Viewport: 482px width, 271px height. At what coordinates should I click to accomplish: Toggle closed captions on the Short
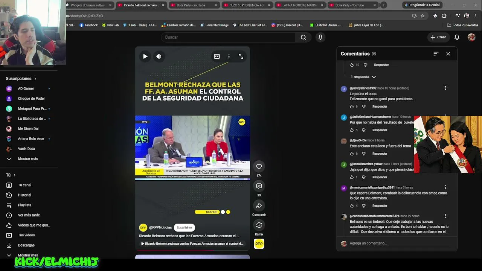coord(217,56)
